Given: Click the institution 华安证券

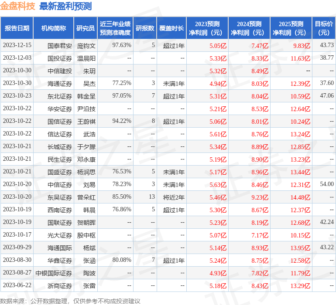Looking at the screenshot, I should [60, 109].
